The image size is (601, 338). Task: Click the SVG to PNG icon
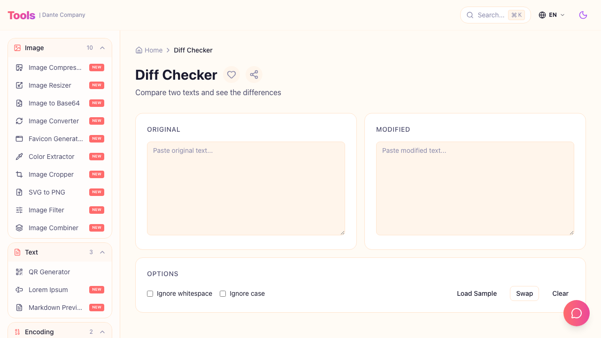19,192
